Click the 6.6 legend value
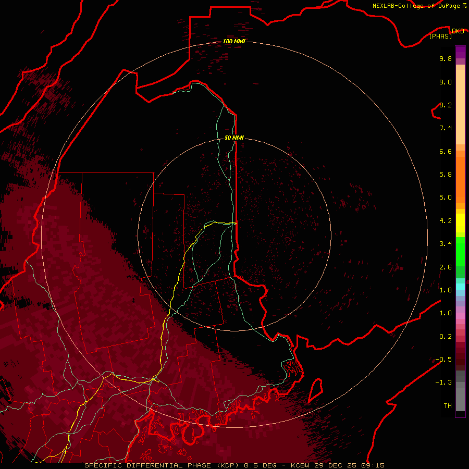This screenshot has height=469, width=469. 446,151
